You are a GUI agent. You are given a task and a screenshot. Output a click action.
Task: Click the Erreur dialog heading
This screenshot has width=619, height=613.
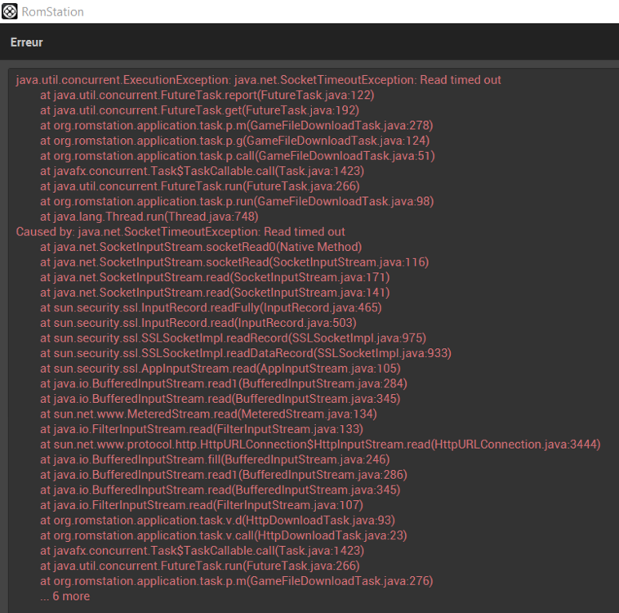pos(26,43)
